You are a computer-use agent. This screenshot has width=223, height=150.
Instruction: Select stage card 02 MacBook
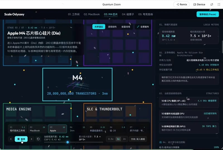[37, 129]
